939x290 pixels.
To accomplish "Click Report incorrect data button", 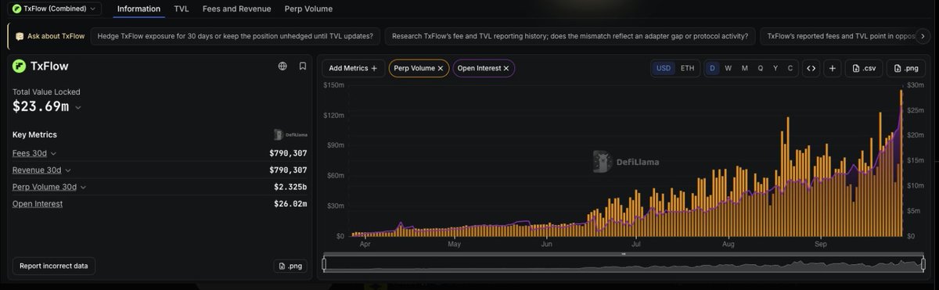I will 54,266.
